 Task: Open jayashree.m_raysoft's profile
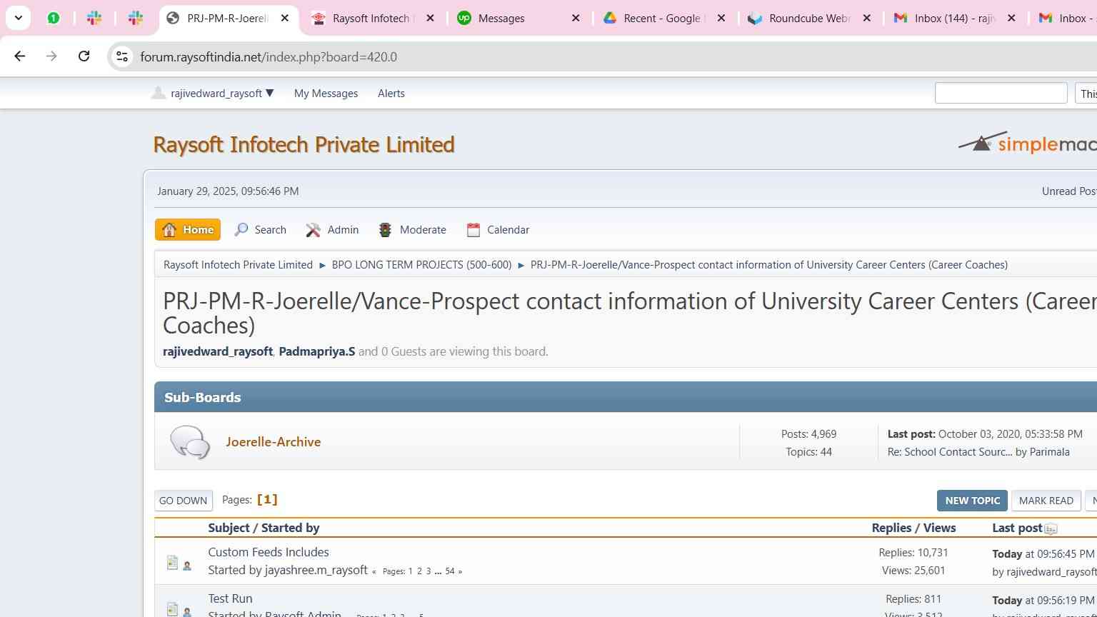tap(316, 570)
